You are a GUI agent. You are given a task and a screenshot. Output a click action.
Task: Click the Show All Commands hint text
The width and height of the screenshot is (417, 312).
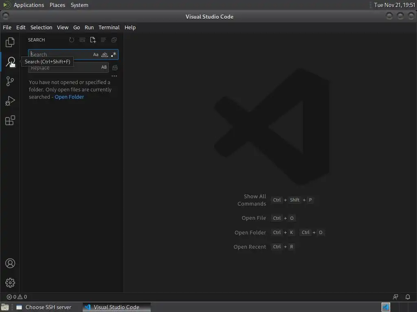tap(252, 200)
